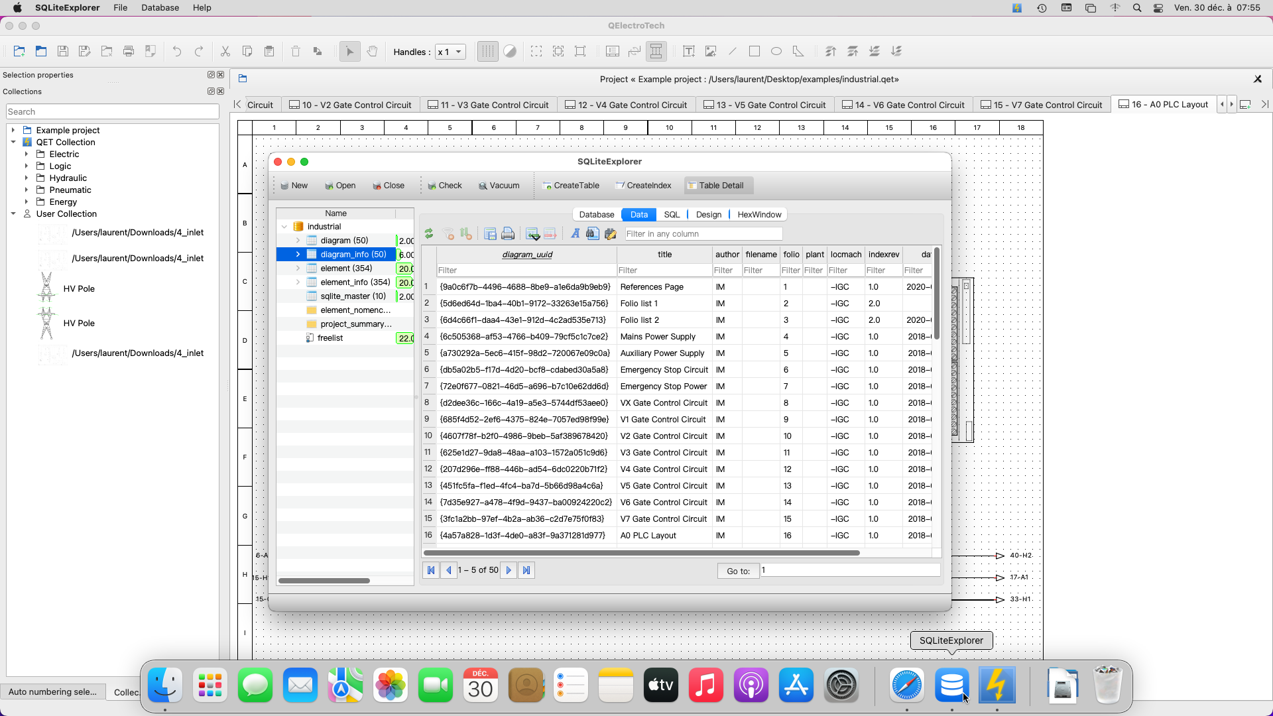
Task: Expand the Hydraulic folder
Action: pyautogui.click(x=27, y=178)
